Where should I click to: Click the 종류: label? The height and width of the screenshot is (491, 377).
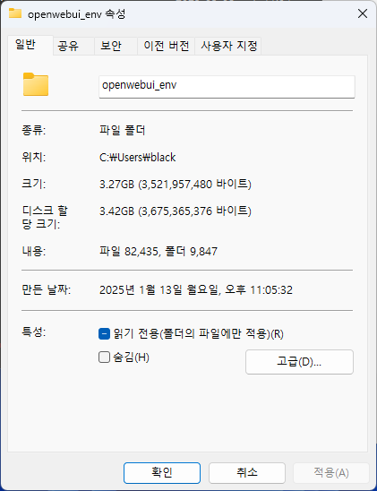pyautogui.click(x=33, y=130)
